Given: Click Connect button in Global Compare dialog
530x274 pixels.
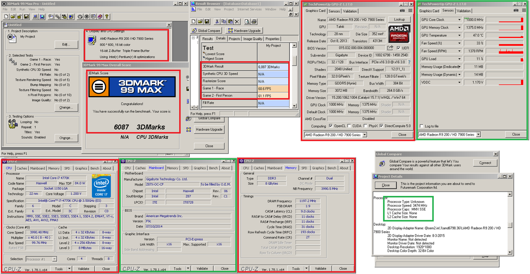Looking at the screenshot, I should tap(485, 163).
